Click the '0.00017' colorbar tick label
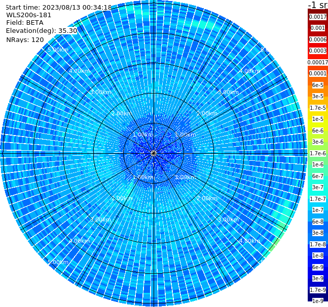This screenshot has height=307, width=328. (x=318, y=62)
